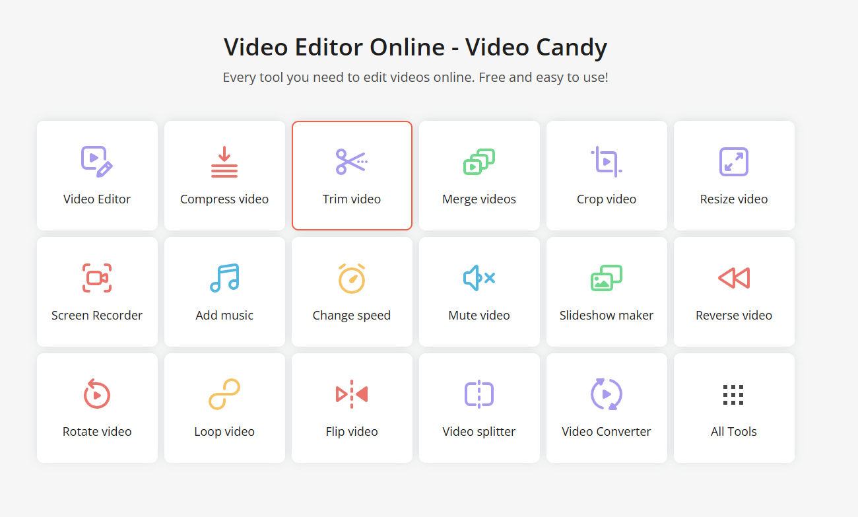Open the Compress video tool icon
The width and height of the screenshot is (858, 517).
point(224,160)
